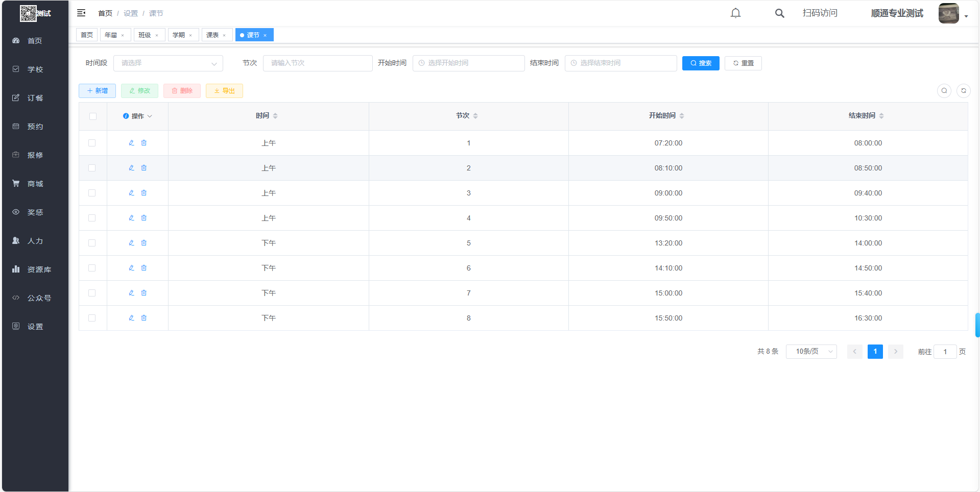Screen dimensions: 980x492
Task: Check the box for lesson 6 row
Action: pos(92,268)
